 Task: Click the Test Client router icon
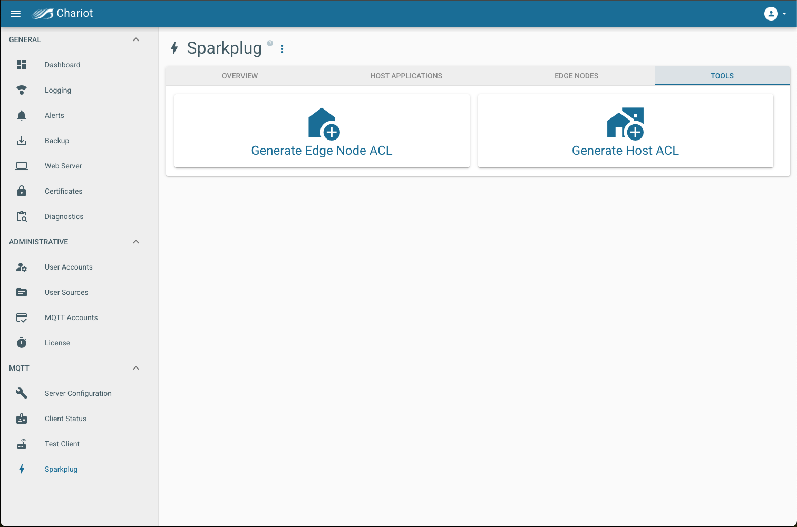[22, 444]
